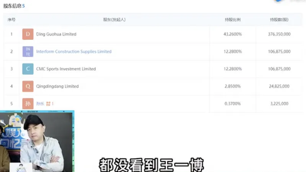This screenshot has width=306, height=172.
Task: Click the 持股数(股) column header
Action: click(x=279, y=19)
